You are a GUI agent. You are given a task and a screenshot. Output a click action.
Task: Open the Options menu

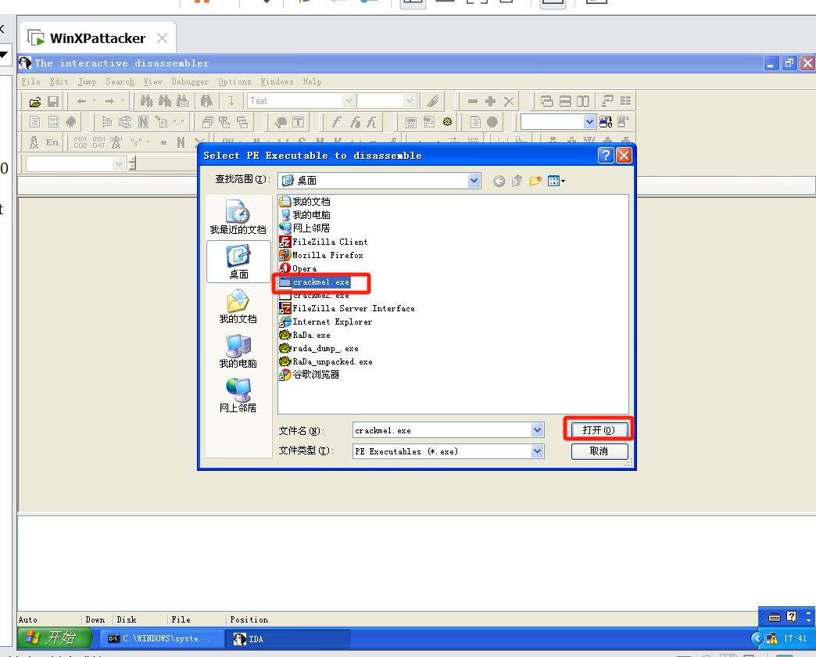point(234,82)
